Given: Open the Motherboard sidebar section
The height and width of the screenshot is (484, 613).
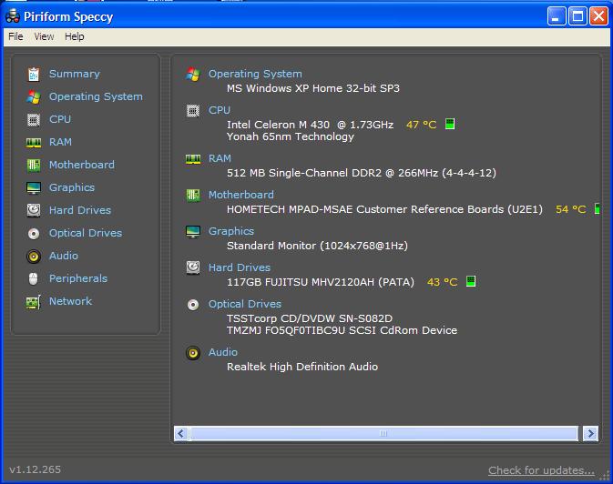Looking at the screenshot, I should click(82, 165).
